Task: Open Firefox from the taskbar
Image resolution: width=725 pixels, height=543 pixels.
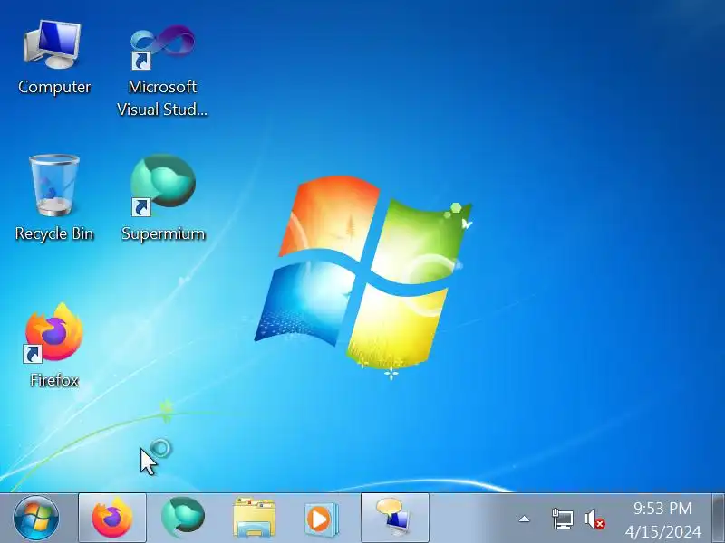Action: 112,518
